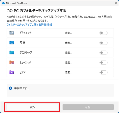The width and height of the screenshot is (119, 113).
Task: Click 走査... status in 写真 row
Action: [68, 43]
